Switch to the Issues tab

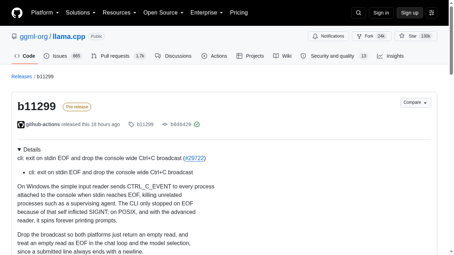coord(63,56)
